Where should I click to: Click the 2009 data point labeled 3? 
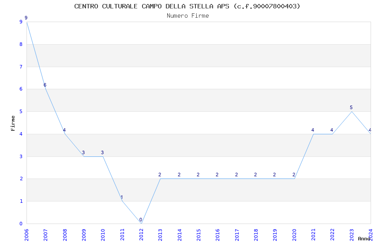(x=84, y=156)
